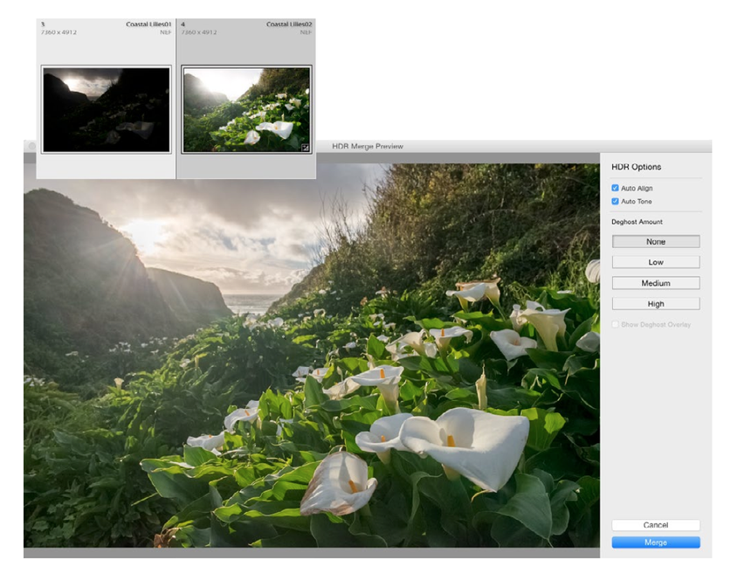Enable Show Deghost Overlay
The image size is (751, 574).
click(x=617, y=324)
